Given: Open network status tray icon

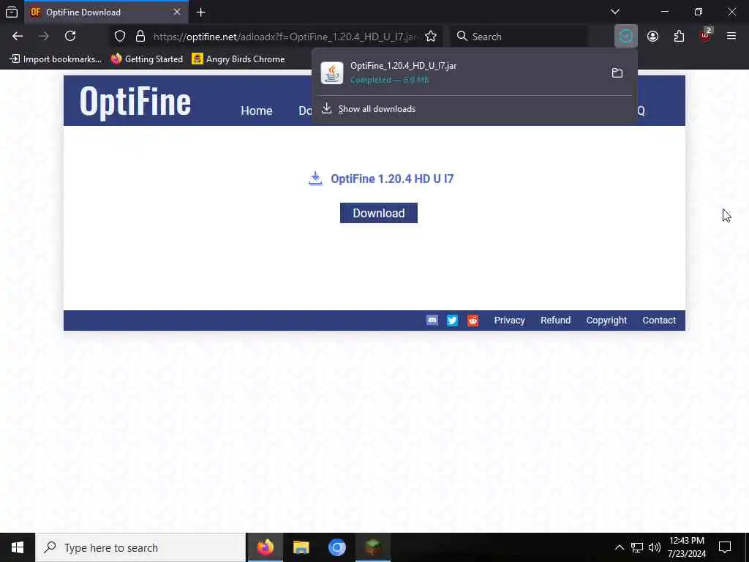Looking at the screenshot, I should [637, 547].
